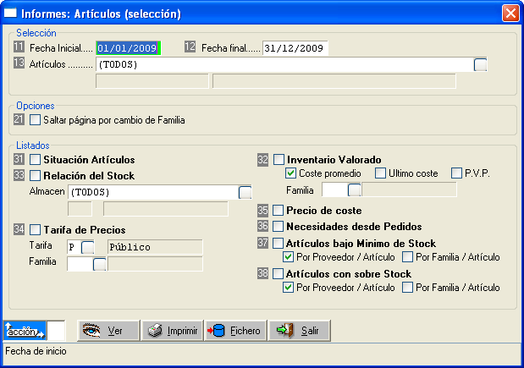Click the Fichero button
This screenshot has height=368, width=524.
(x=236, y=331)
